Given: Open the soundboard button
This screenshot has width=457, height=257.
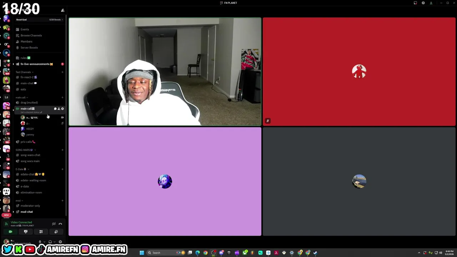Looking at the screenshot, I should (56, 232).
